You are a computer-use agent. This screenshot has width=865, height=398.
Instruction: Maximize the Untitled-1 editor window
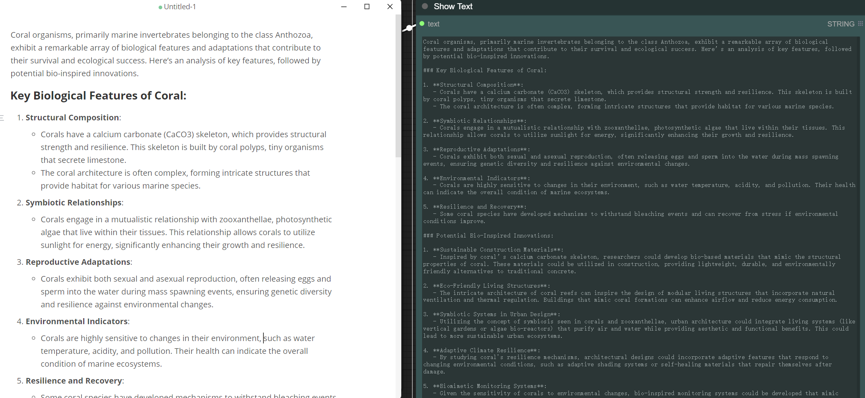[367, 7]
